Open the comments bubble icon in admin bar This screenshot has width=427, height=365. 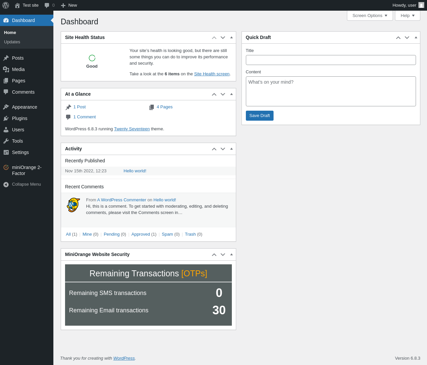47,5
